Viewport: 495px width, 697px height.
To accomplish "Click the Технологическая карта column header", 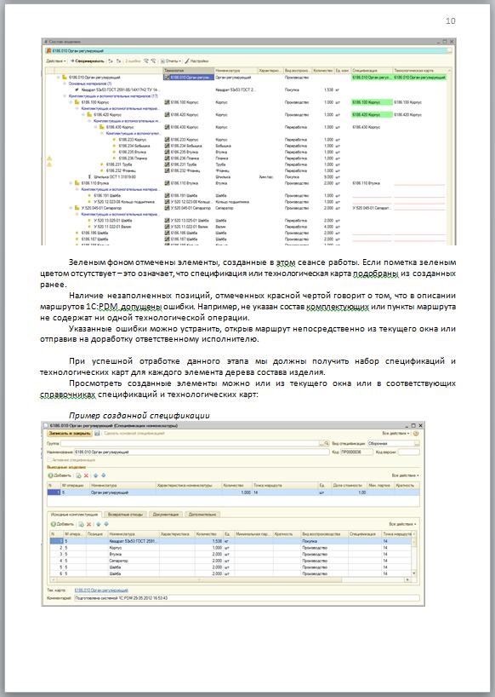I will [420, 70].
